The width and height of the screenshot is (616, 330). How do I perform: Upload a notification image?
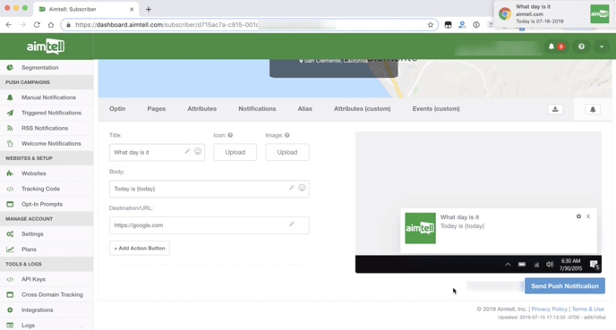coord(287,152)
